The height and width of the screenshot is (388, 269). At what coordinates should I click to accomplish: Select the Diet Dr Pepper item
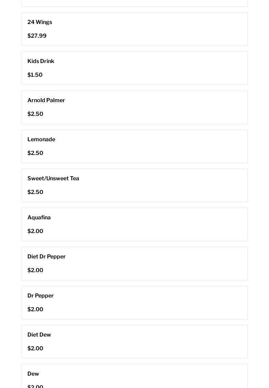(47, 257)
